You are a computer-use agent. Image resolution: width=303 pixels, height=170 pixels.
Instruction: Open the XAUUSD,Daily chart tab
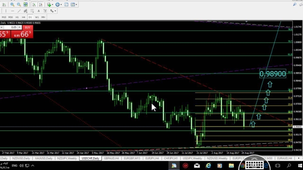(x=44, y=158)
